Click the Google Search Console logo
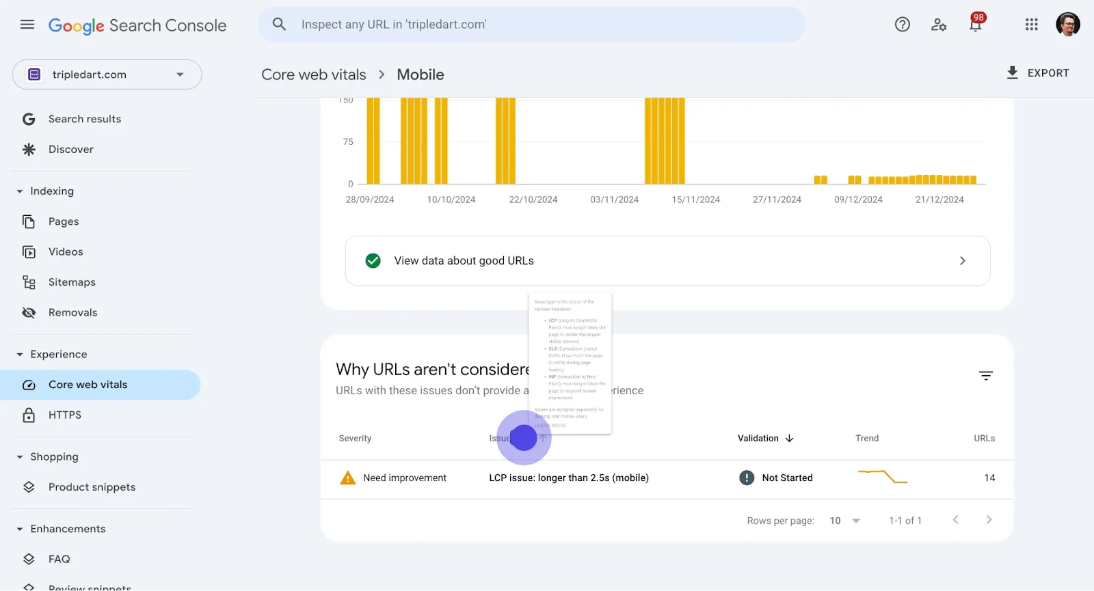The width and height of the screenshot is (1094, 591). click(x=137, y=25)
